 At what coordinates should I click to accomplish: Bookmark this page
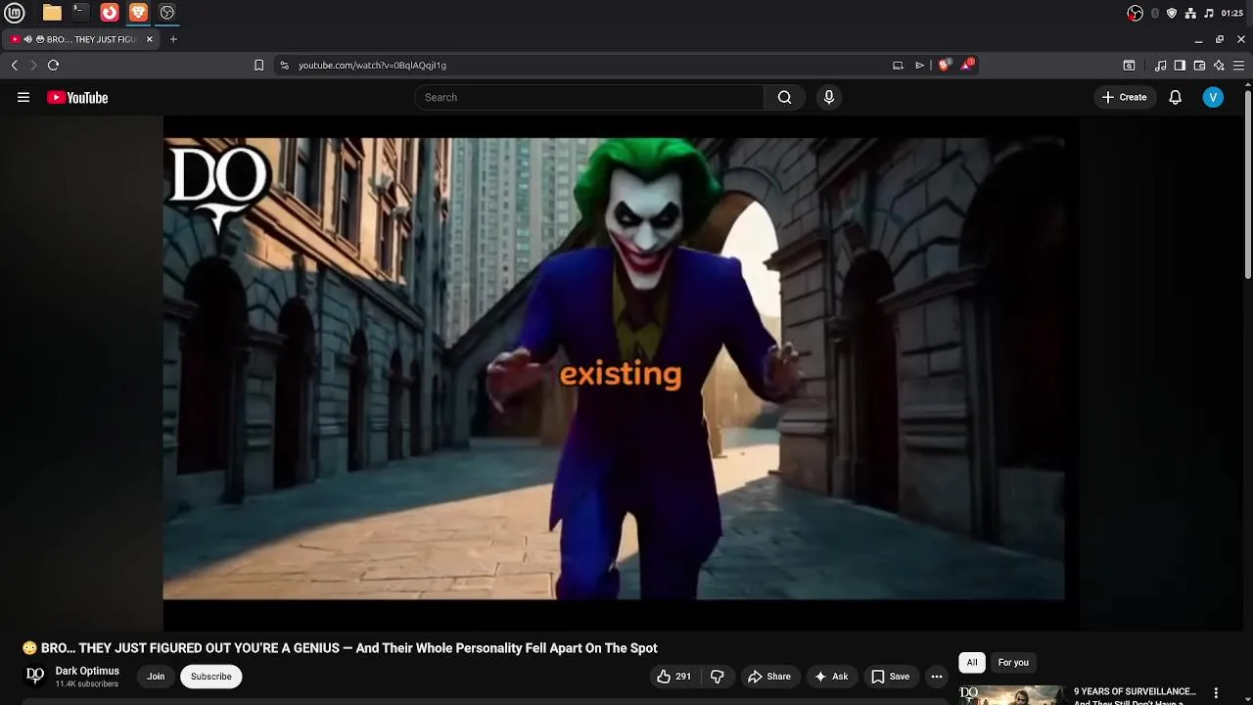coord(258,65)
